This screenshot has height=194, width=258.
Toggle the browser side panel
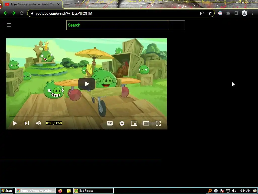pyautogui.click(x=236, y=13)
